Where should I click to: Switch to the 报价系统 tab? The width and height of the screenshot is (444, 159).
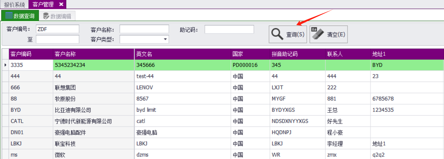14,5
